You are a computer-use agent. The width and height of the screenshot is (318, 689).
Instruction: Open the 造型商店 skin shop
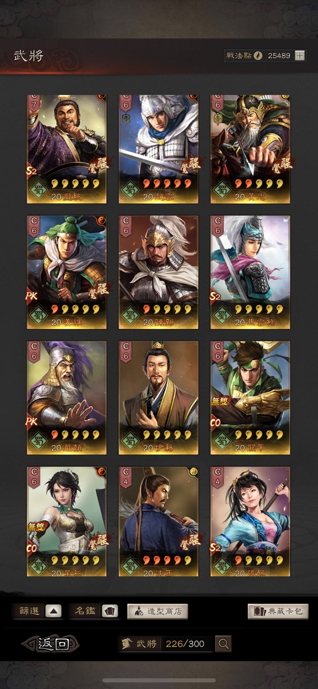[x=158, y=611]
